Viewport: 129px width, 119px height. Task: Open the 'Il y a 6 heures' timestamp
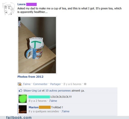coord(72,84)
